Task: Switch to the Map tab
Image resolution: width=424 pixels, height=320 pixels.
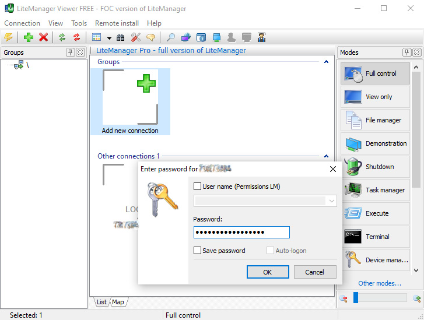Action: coord(118,302)
